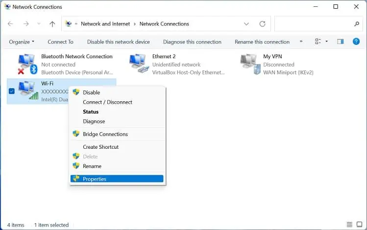Select the Bluetooth Network Connection icon
Viewport: 367px width, 230px height.
click(27, 64)
